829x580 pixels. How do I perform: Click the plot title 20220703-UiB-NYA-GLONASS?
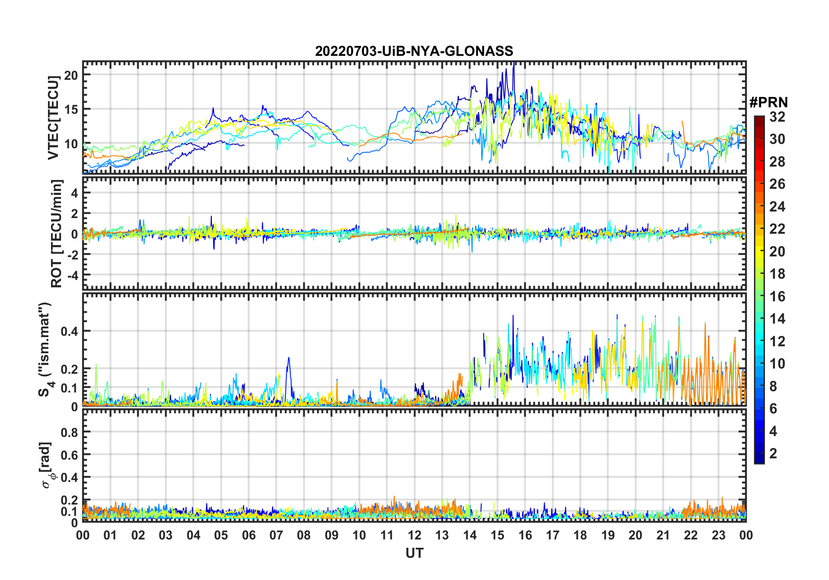coord(414,51)
